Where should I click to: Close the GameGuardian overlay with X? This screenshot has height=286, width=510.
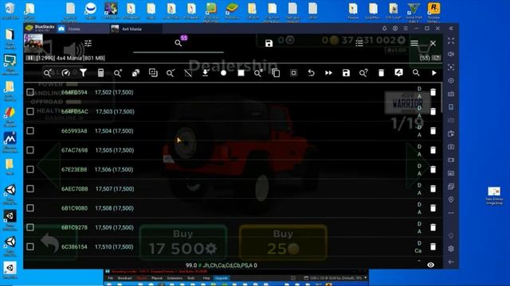433,43
